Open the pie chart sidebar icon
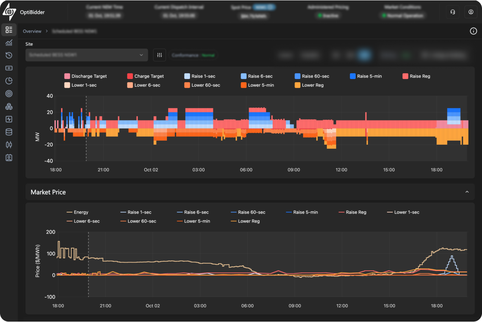482x322 pixels. click(x=9, y=81)
